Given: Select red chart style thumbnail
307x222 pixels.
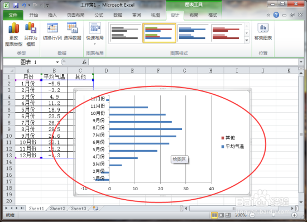Looking at the screenshot, I should (226, 33).
